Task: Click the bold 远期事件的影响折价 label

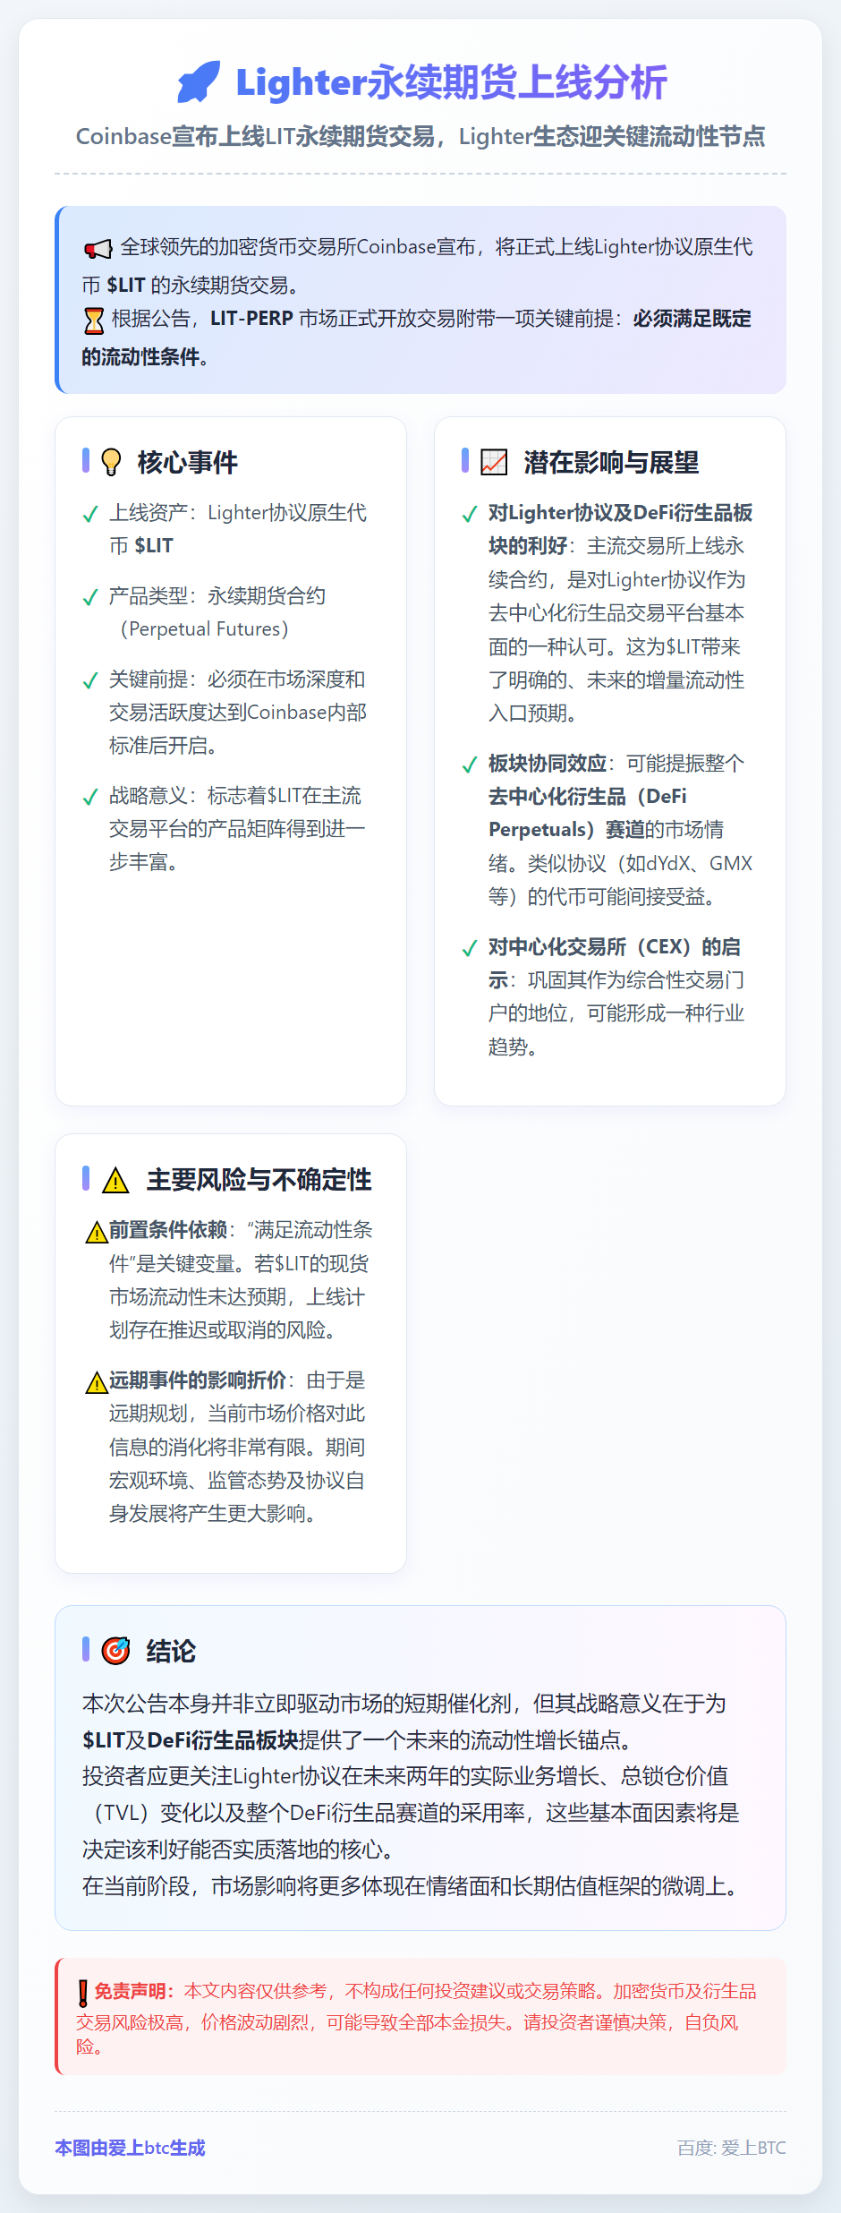Action: (198, 1380)
